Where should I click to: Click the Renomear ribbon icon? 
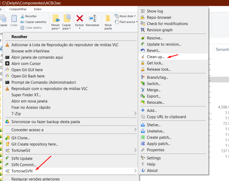pos(93,18)
